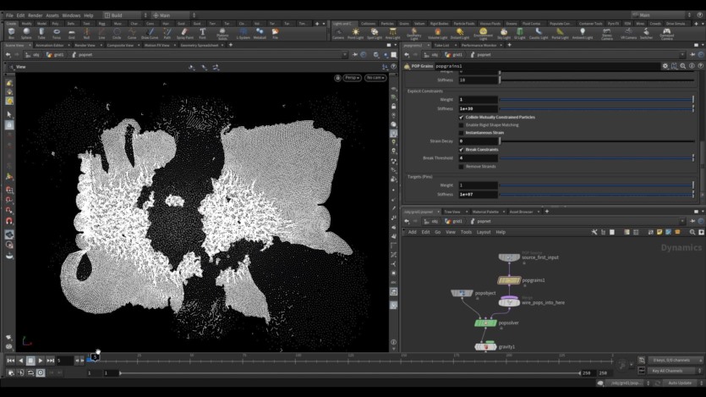Jump to the first frame
Screen dimensions: 706x397
10,361
